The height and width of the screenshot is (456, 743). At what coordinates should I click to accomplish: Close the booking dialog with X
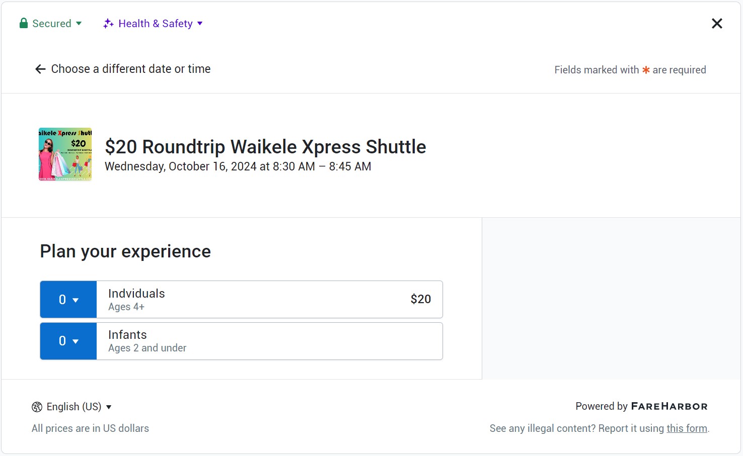click(x=717, y=24)
